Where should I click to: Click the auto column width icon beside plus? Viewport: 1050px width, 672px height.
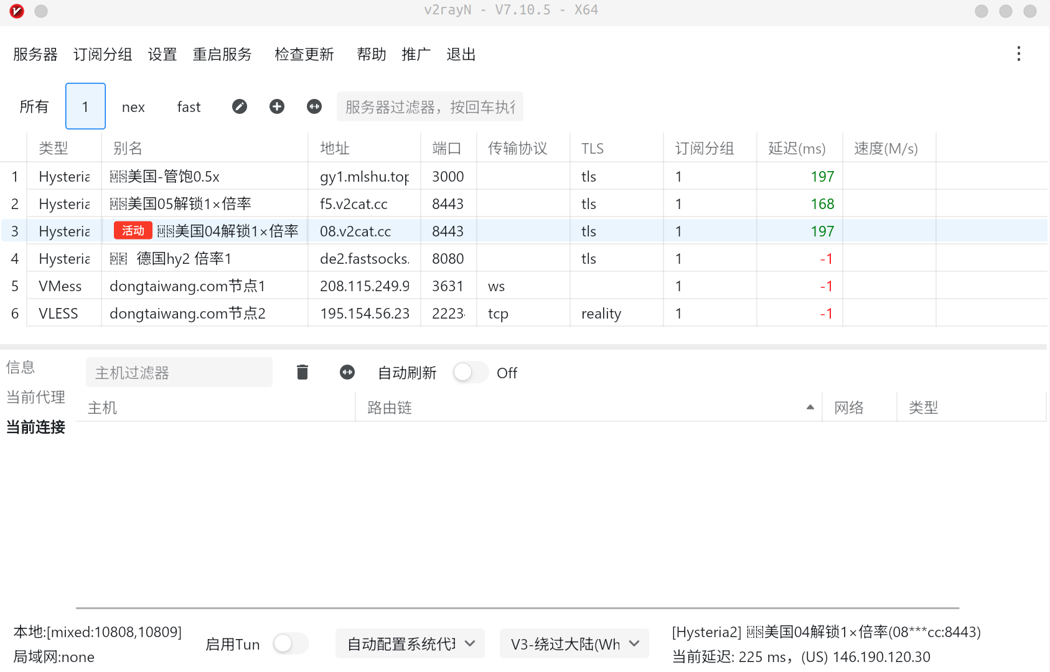(x=314, y=106)
